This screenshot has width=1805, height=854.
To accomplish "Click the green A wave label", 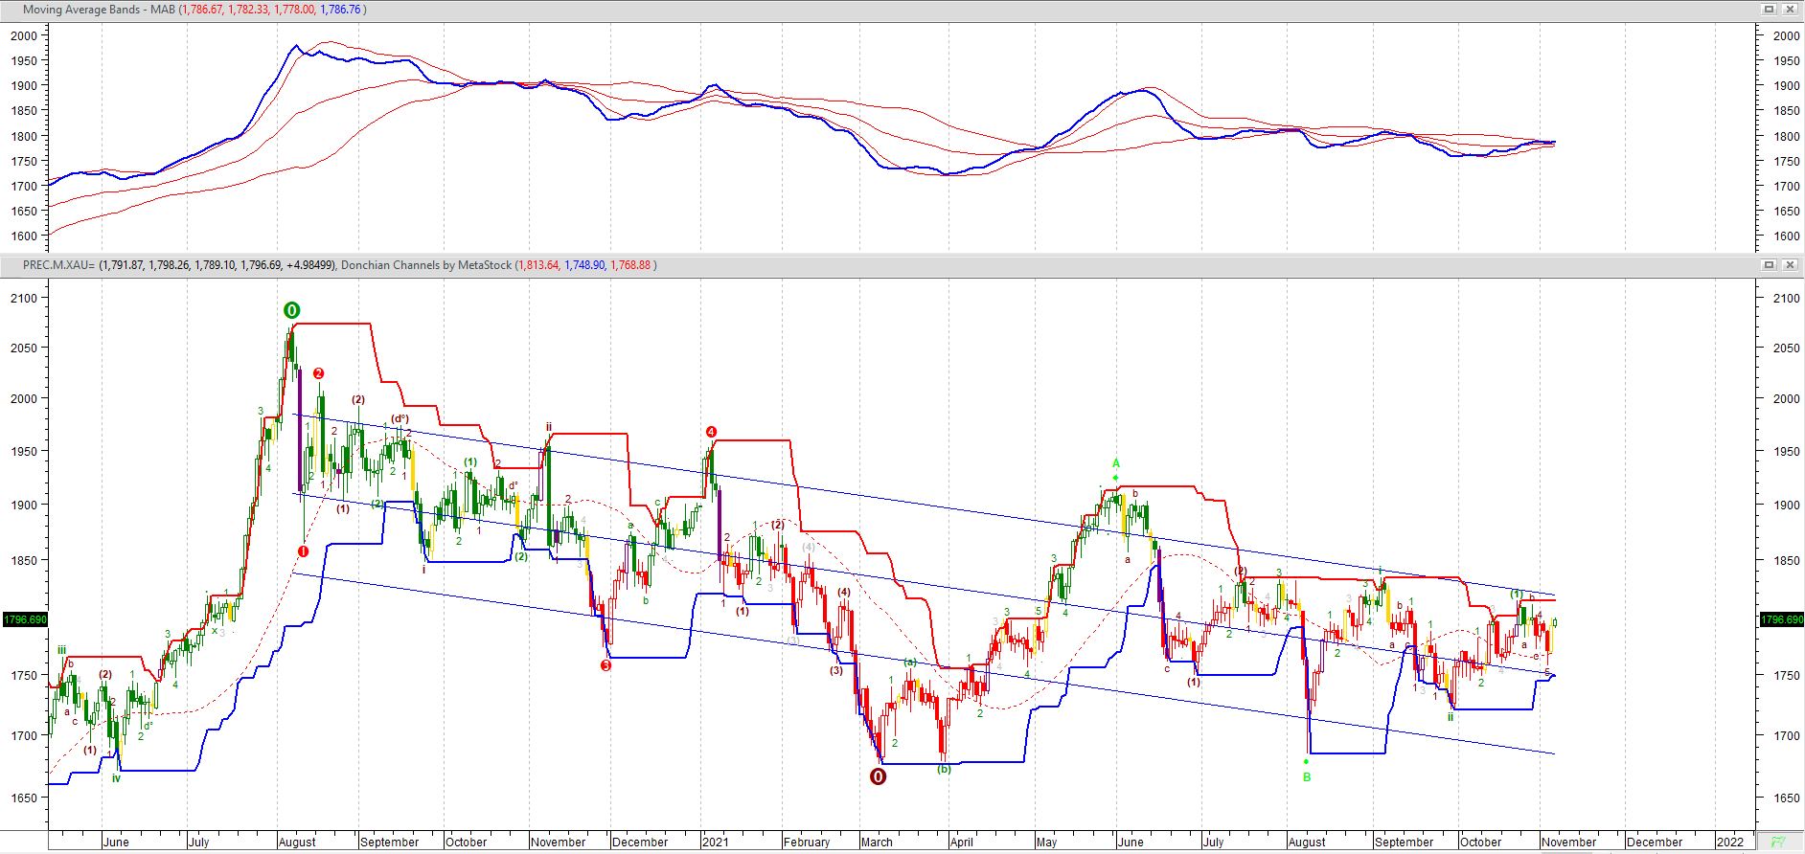I will click(x=1116, y=463).
